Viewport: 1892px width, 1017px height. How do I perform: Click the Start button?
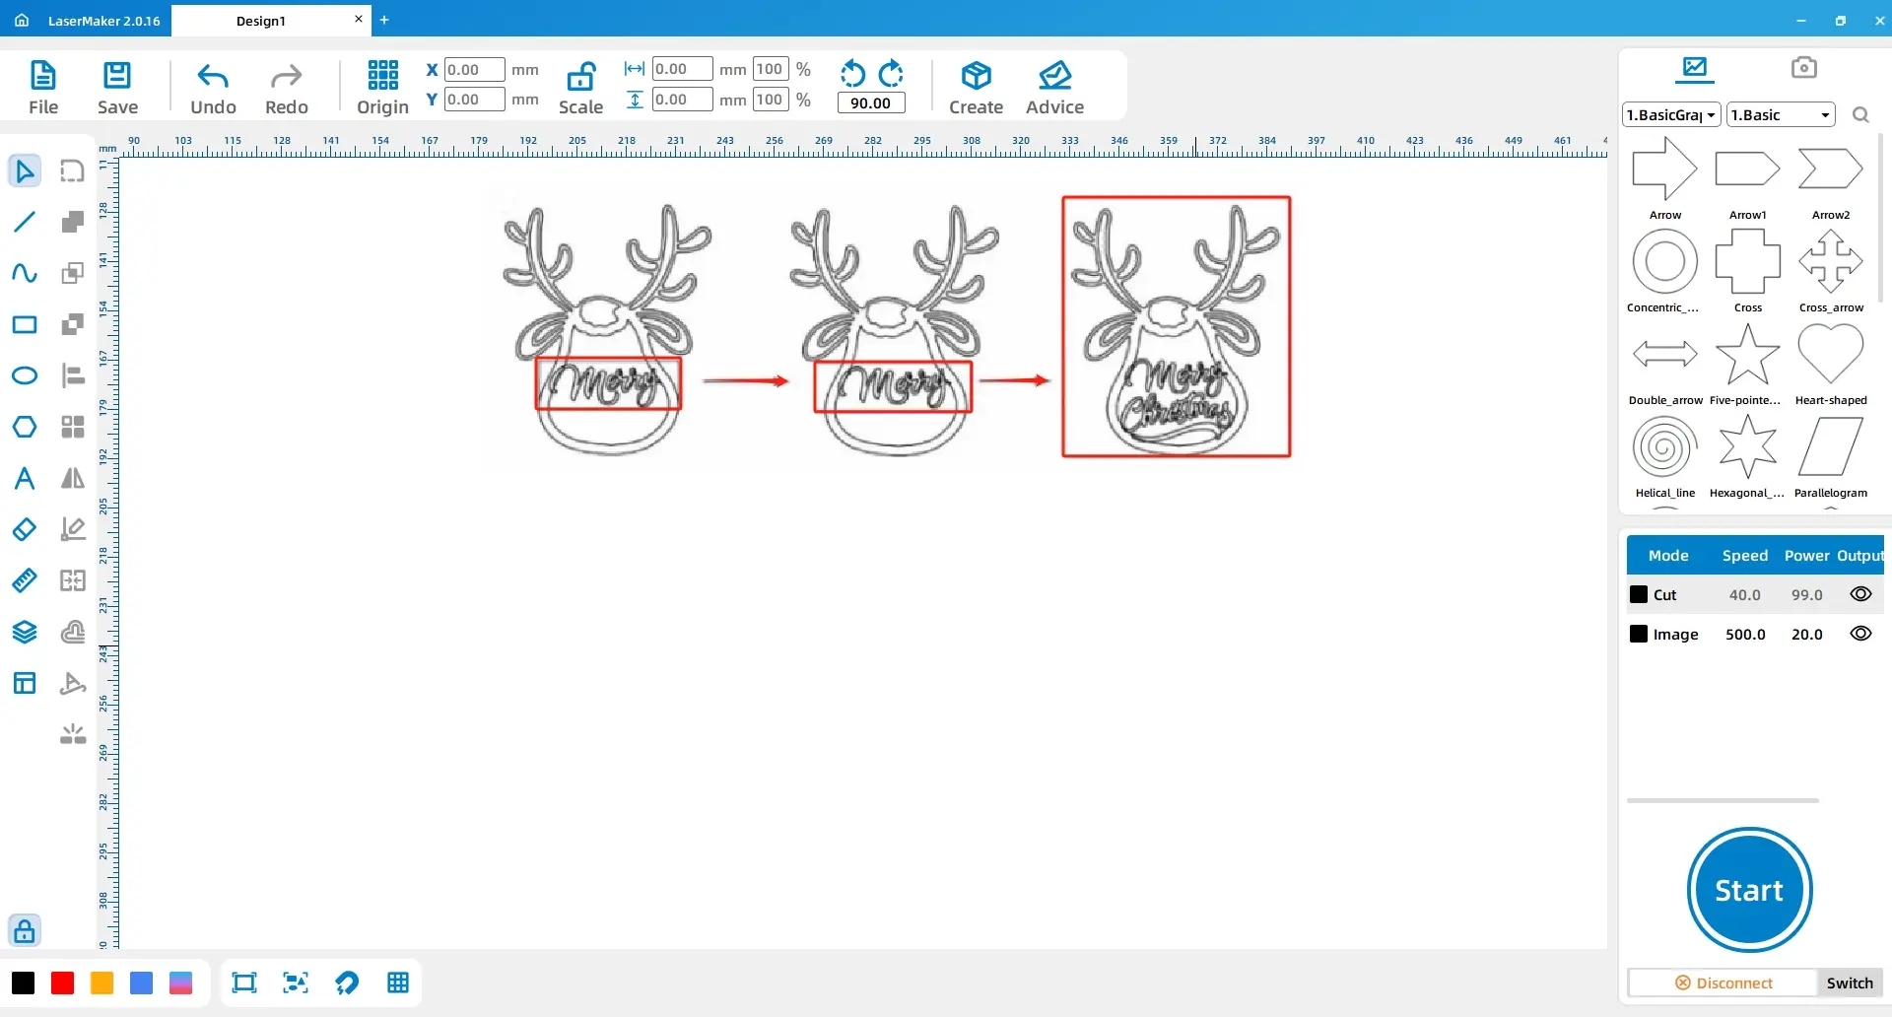[1749, 890]
